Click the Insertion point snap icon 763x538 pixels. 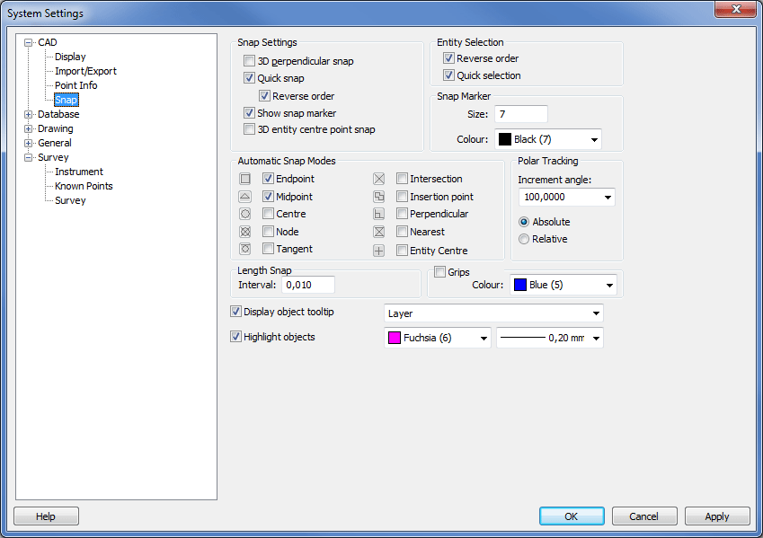[x=379, y=197]
